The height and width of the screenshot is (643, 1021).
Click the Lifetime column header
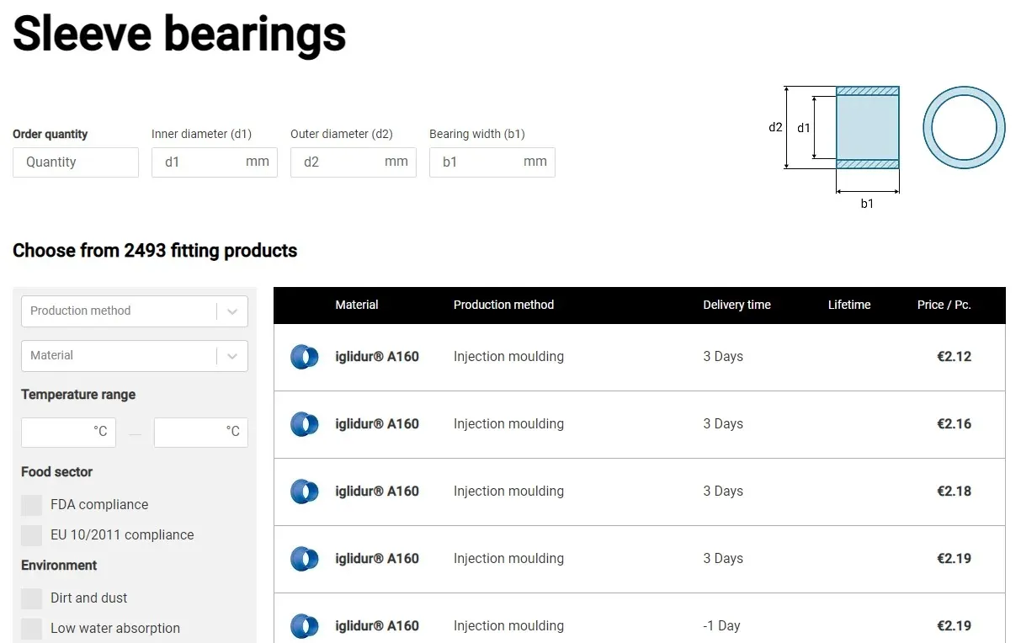[848, 305]
